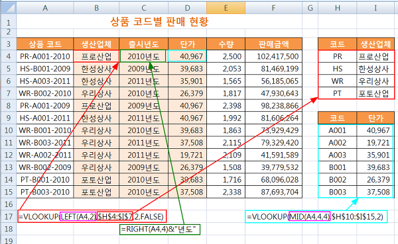Select column A header

tap(45, 8)
